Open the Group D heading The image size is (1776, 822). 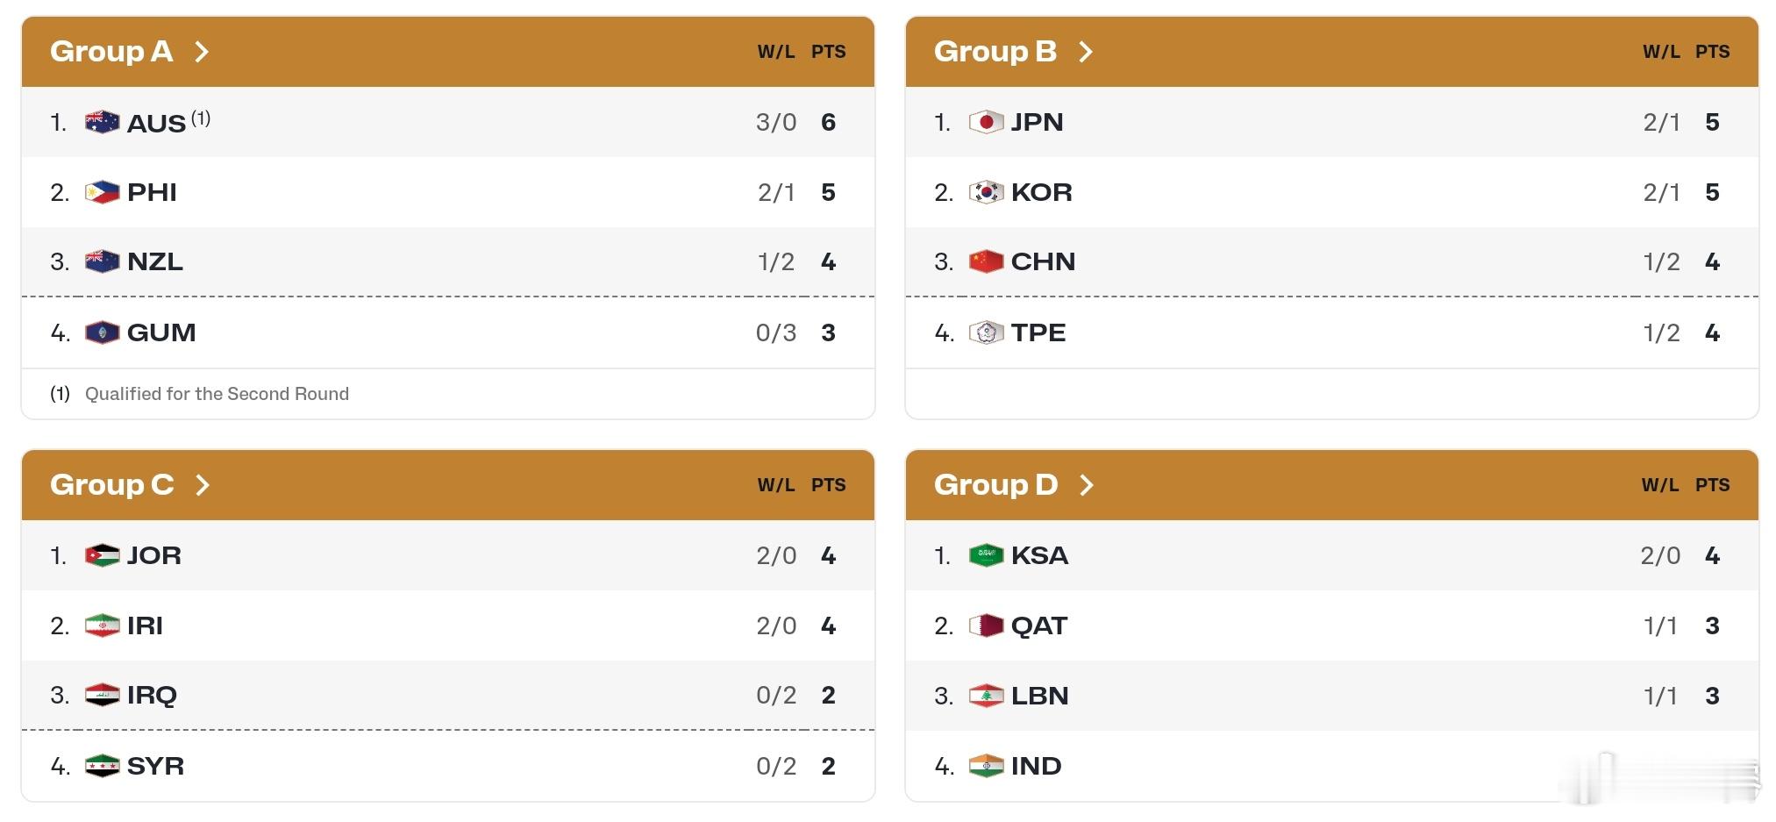point(995,485)
